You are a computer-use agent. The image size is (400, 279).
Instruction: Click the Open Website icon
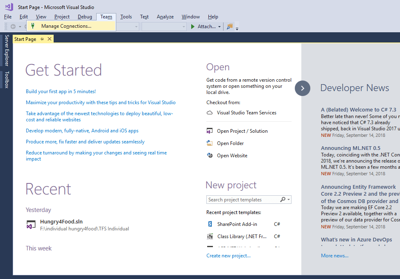click(x=209, y=155)
